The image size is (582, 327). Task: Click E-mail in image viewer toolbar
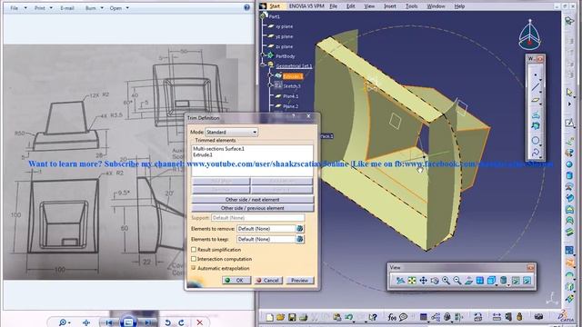pyautogui.click(x=67, y=8)
